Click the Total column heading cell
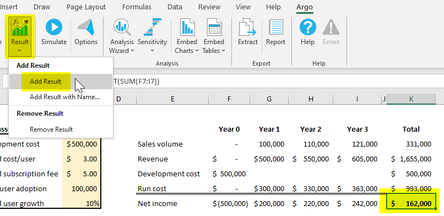 click(x=411, y=129)
